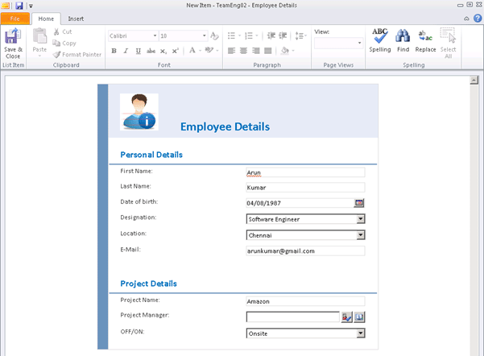The width and height of the screenshot is (484, 356).
Task: Switch to the Insert tab
Action: [x=76, y=19]
